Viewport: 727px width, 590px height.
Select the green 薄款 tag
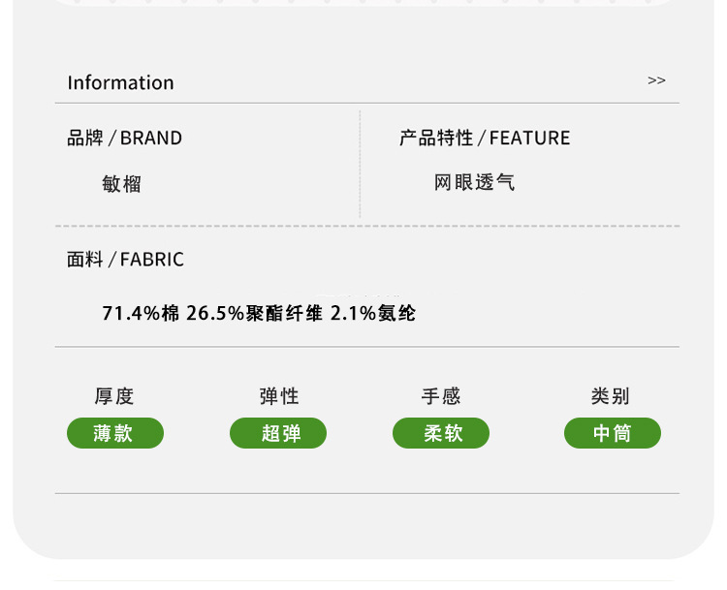pos(114,433)
